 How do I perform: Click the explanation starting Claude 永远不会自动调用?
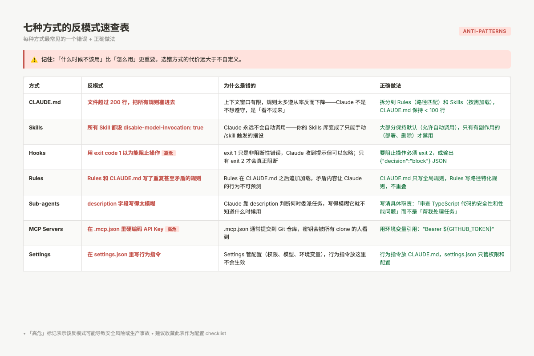click(295, 131)
